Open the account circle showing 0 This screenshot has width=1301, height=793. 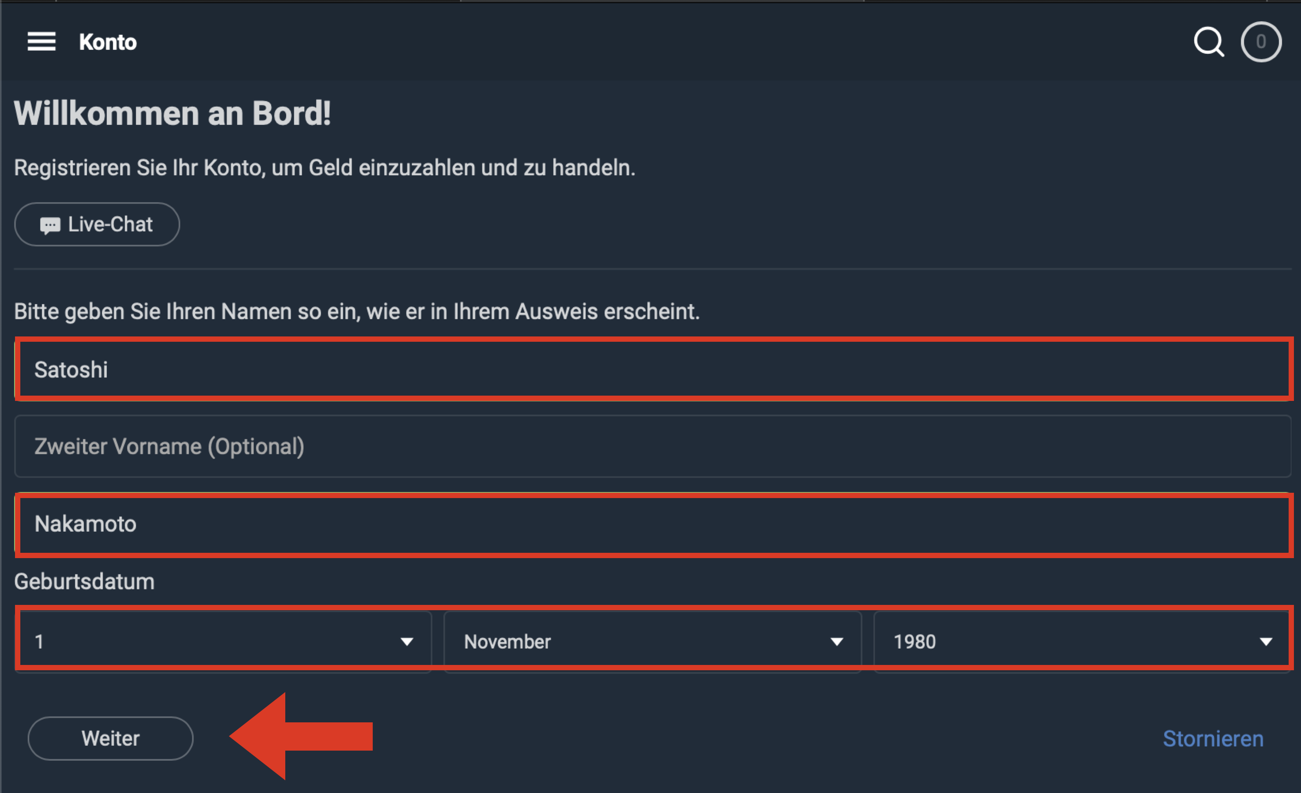(x=1261, y=42)
